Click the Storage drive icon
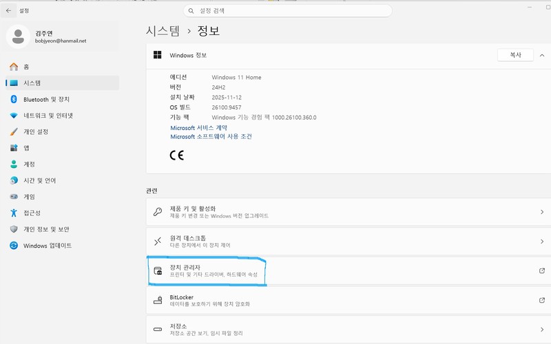551x344 pixels. tap(158, 330)
